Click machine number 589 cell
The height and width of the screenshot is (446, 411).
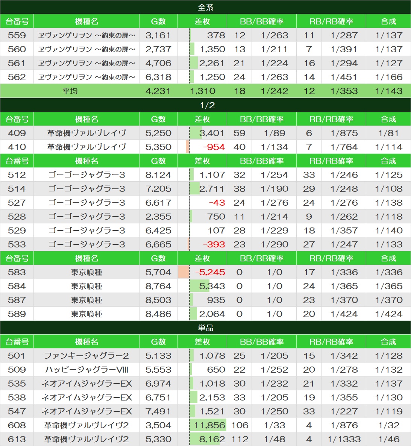pyautogui.click(x=17, y=314)
